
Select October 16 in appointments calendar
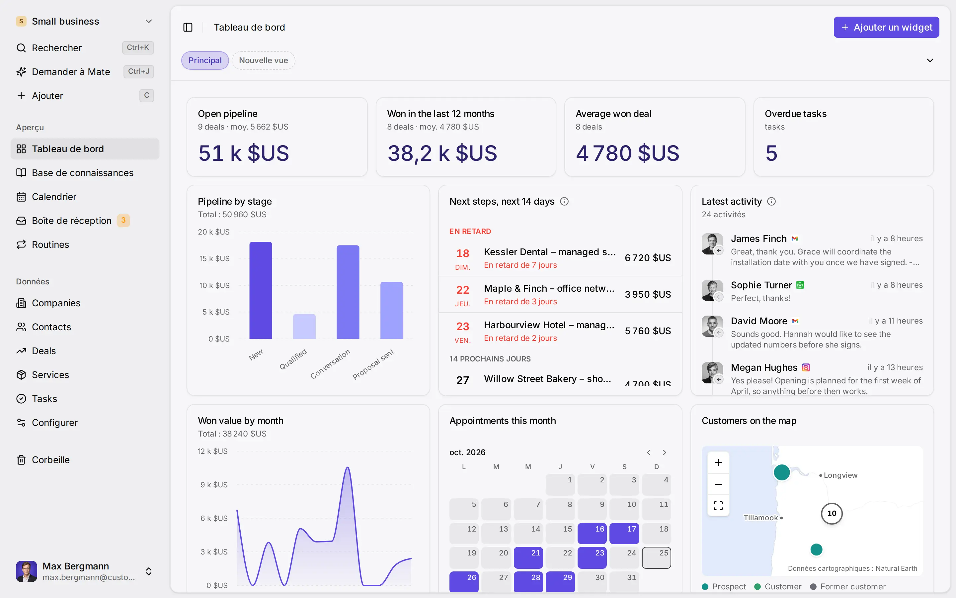click(592, 534)
